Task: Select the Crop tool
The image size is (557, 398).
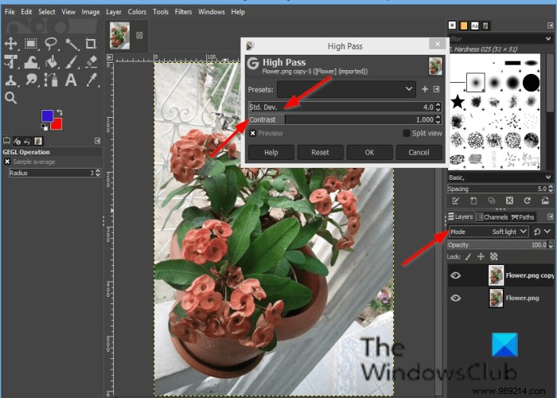Action: click(x=91, y=44)
